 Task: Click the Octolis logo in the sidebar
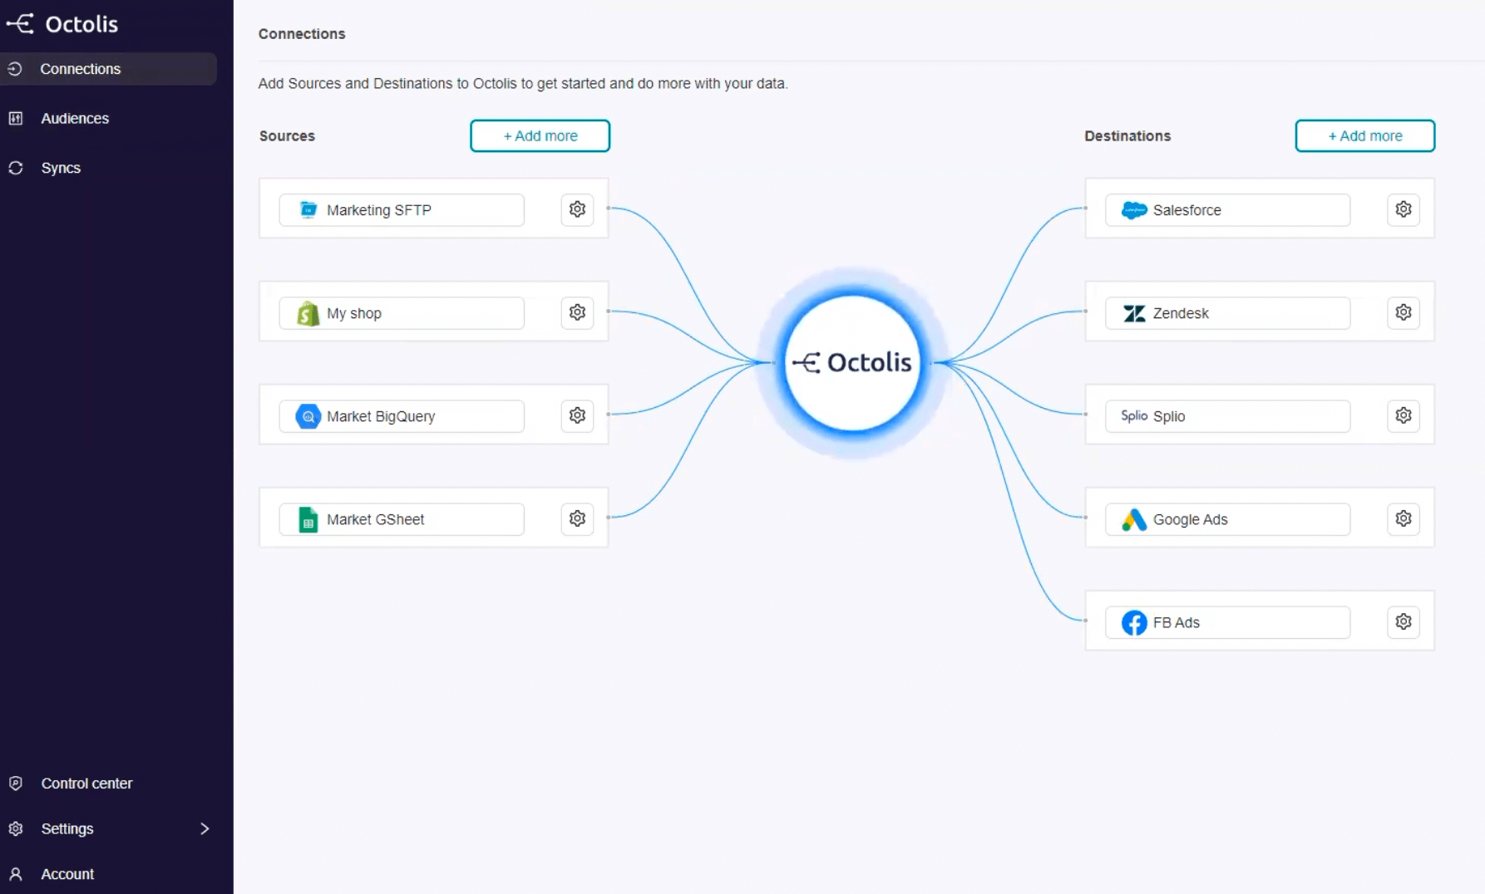point(62,24)
